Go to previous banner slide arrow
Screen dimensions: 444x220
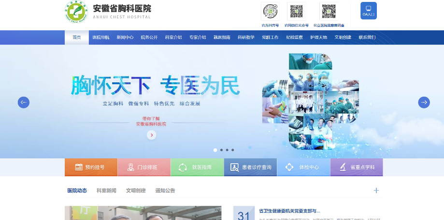click(x=24, y=103)
